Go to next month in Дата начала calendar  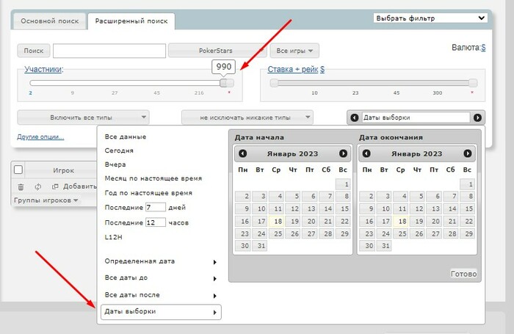(343, 153)
